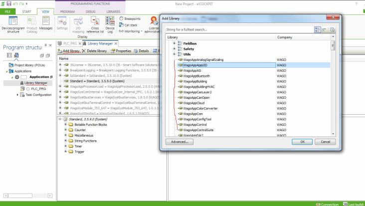
Task: Switch to PROGRAM ribbon tab
Action: (67, 11)
